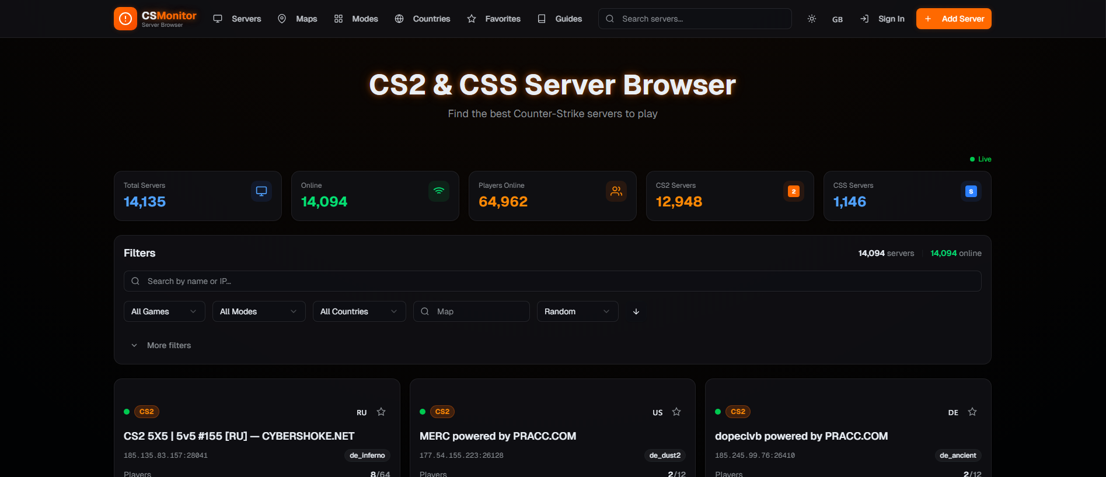This screenshot has height=477, width=1106.
Task: Click the CS2 Servers orange badge icon
Action: (x=794, y=191)
